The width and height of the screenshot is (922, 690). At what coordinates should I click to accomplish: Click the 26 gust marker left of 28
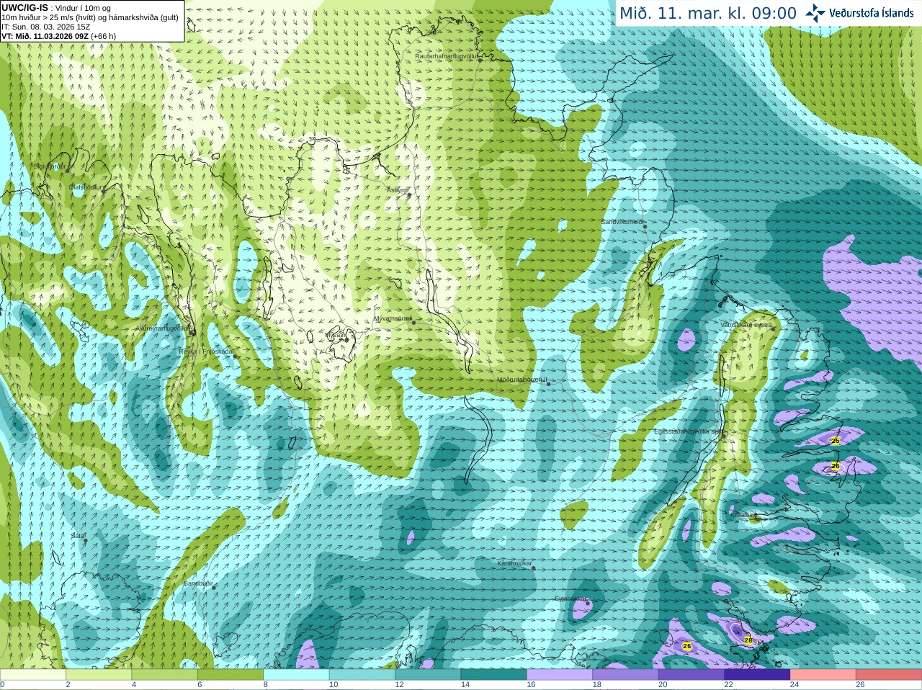[x=687, y=646]
